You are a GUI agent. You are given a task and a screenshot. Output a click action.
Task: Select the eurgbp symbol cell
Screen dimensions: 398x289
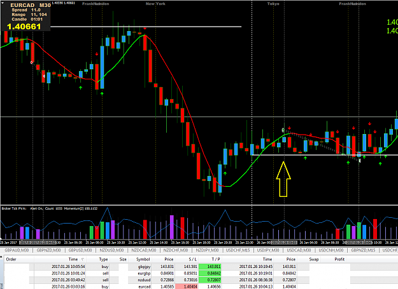click(x=144, y=274)
